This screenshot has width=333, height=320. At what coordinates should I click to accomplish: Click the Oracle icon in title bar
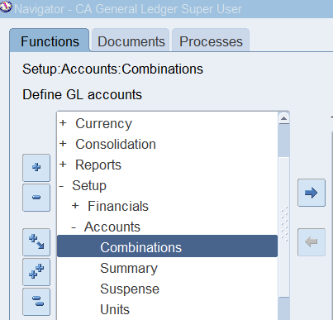pos(6,7)
